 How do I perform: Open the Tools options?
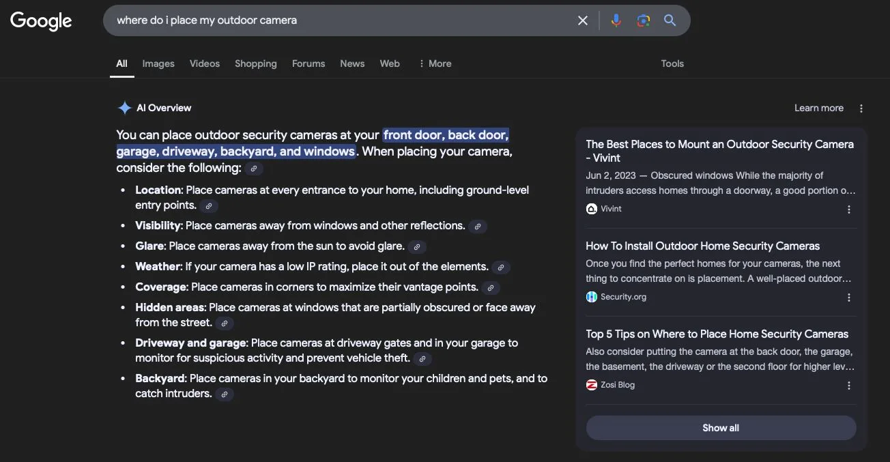tap(672, 63)
